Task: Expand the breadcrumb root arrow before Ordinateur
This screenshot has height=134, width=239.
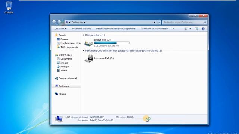Action: [70, 22]
